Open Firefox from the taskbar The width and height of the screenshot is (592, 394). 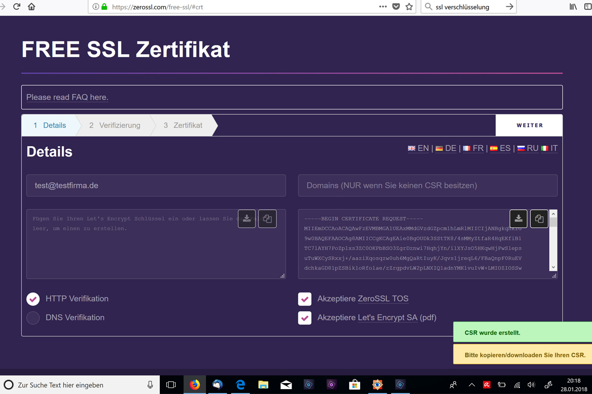coord(195,385)
